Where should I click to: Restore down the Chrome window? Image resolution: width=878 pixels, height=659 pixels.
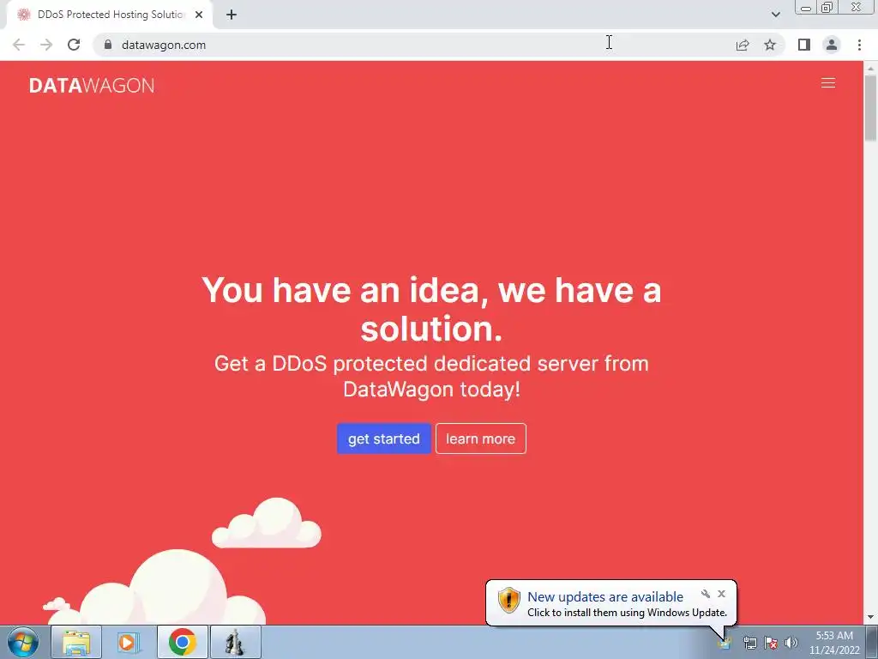pyautogui.click(x=827, y=7)
